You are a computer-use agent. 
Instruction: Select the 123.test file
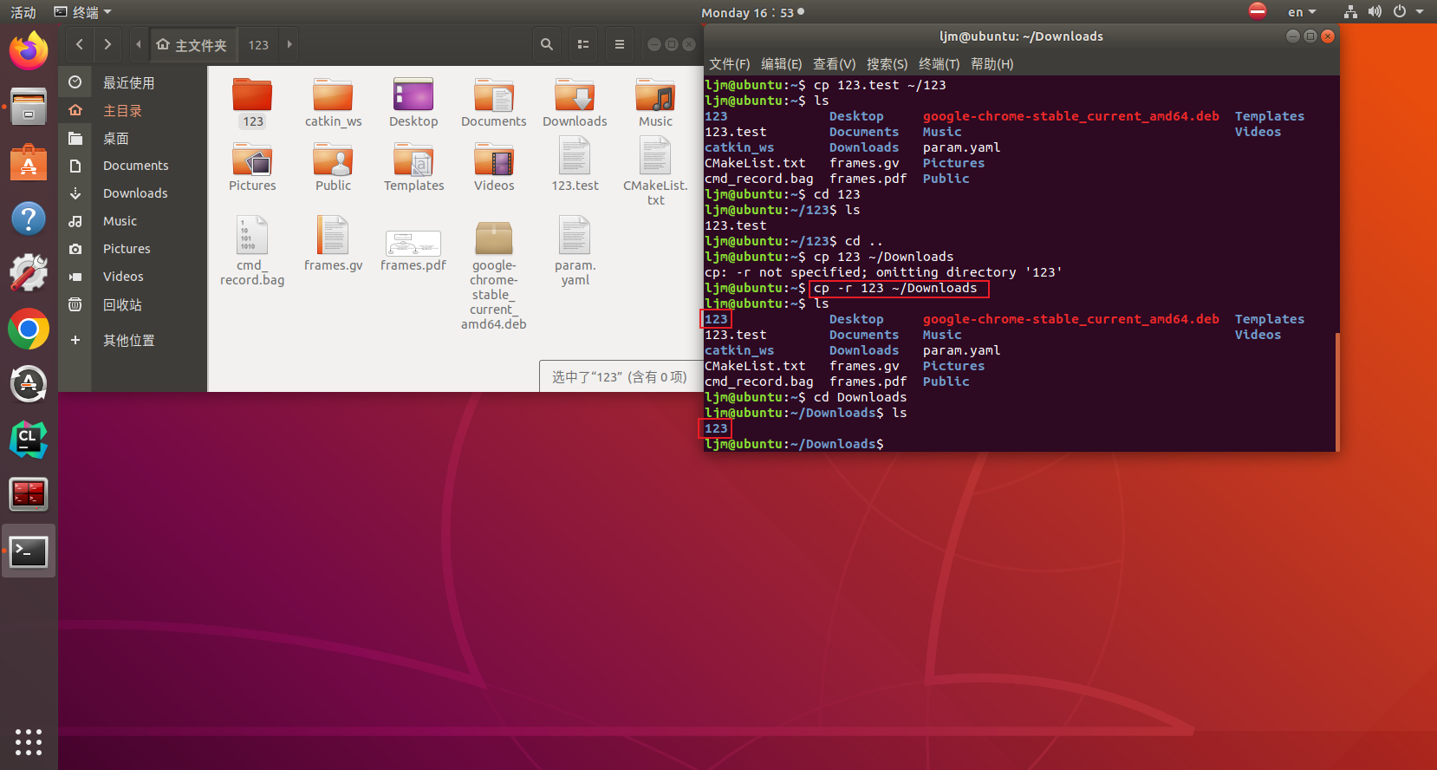575,165
